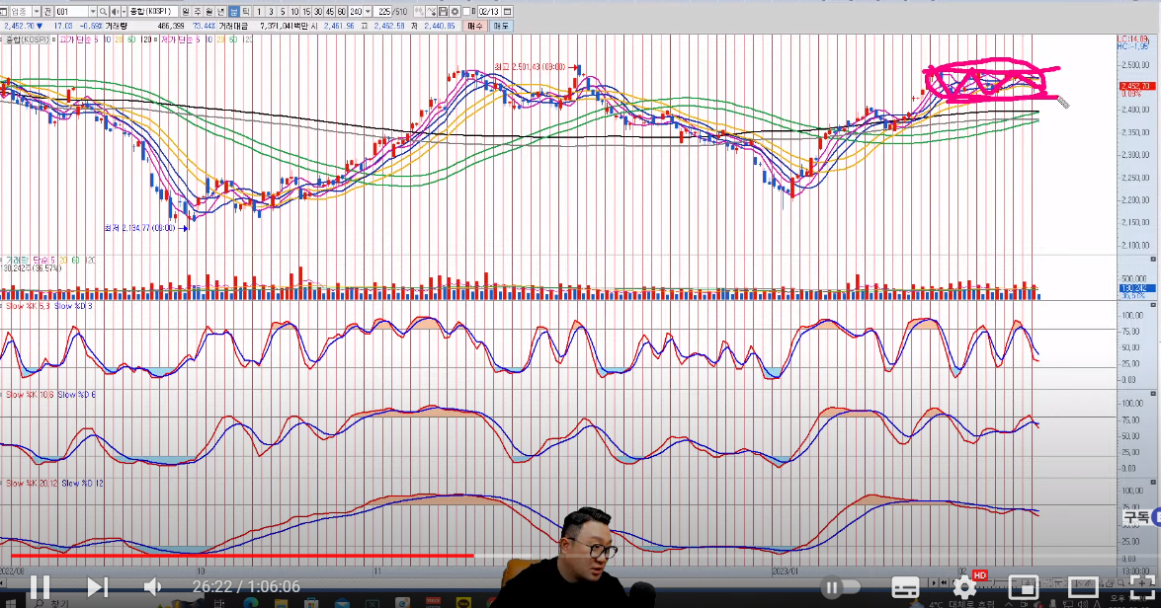Click the Slow %K 10,6 indicator label
Screen dimensions: 1161x608
pyautogui.click(x=30, y=394)
